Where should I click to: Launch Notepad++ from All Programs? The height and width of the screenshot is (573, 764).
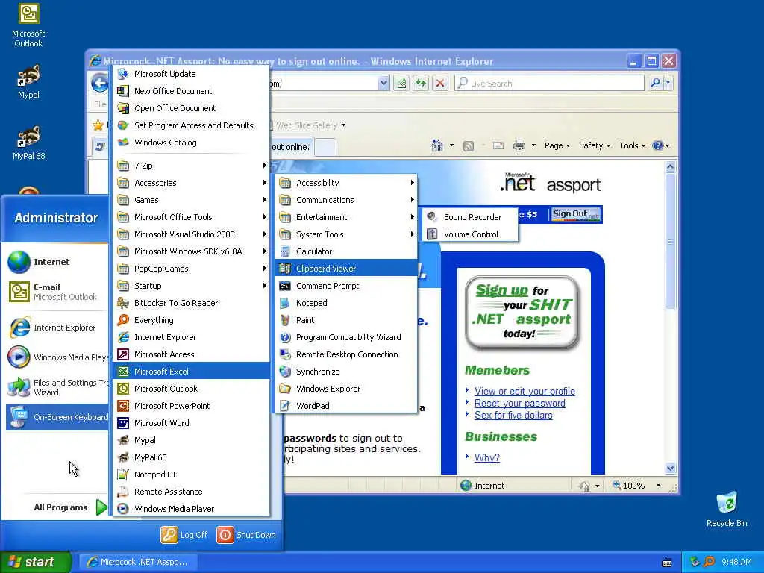pyautogui.click(x=192, y=475)
